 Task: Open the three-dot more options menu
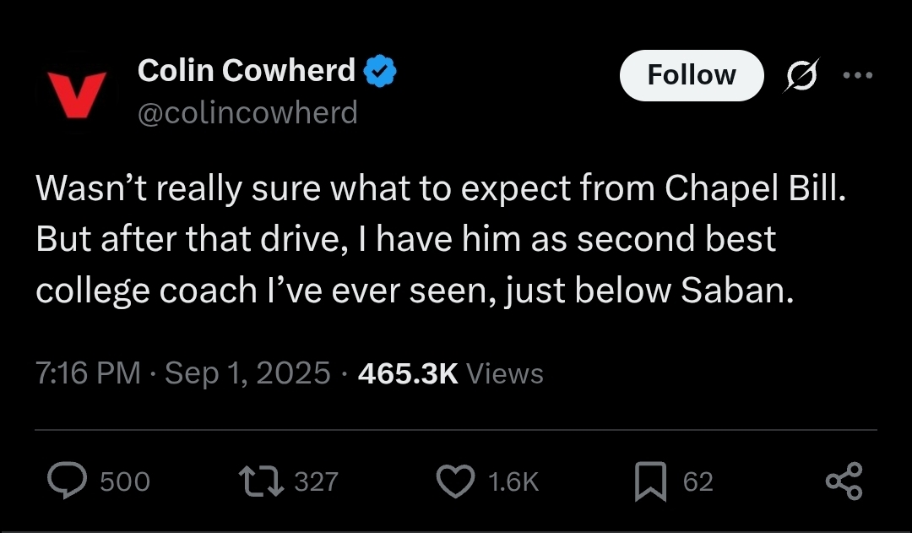pyautogui.click(x=858, y=75)
